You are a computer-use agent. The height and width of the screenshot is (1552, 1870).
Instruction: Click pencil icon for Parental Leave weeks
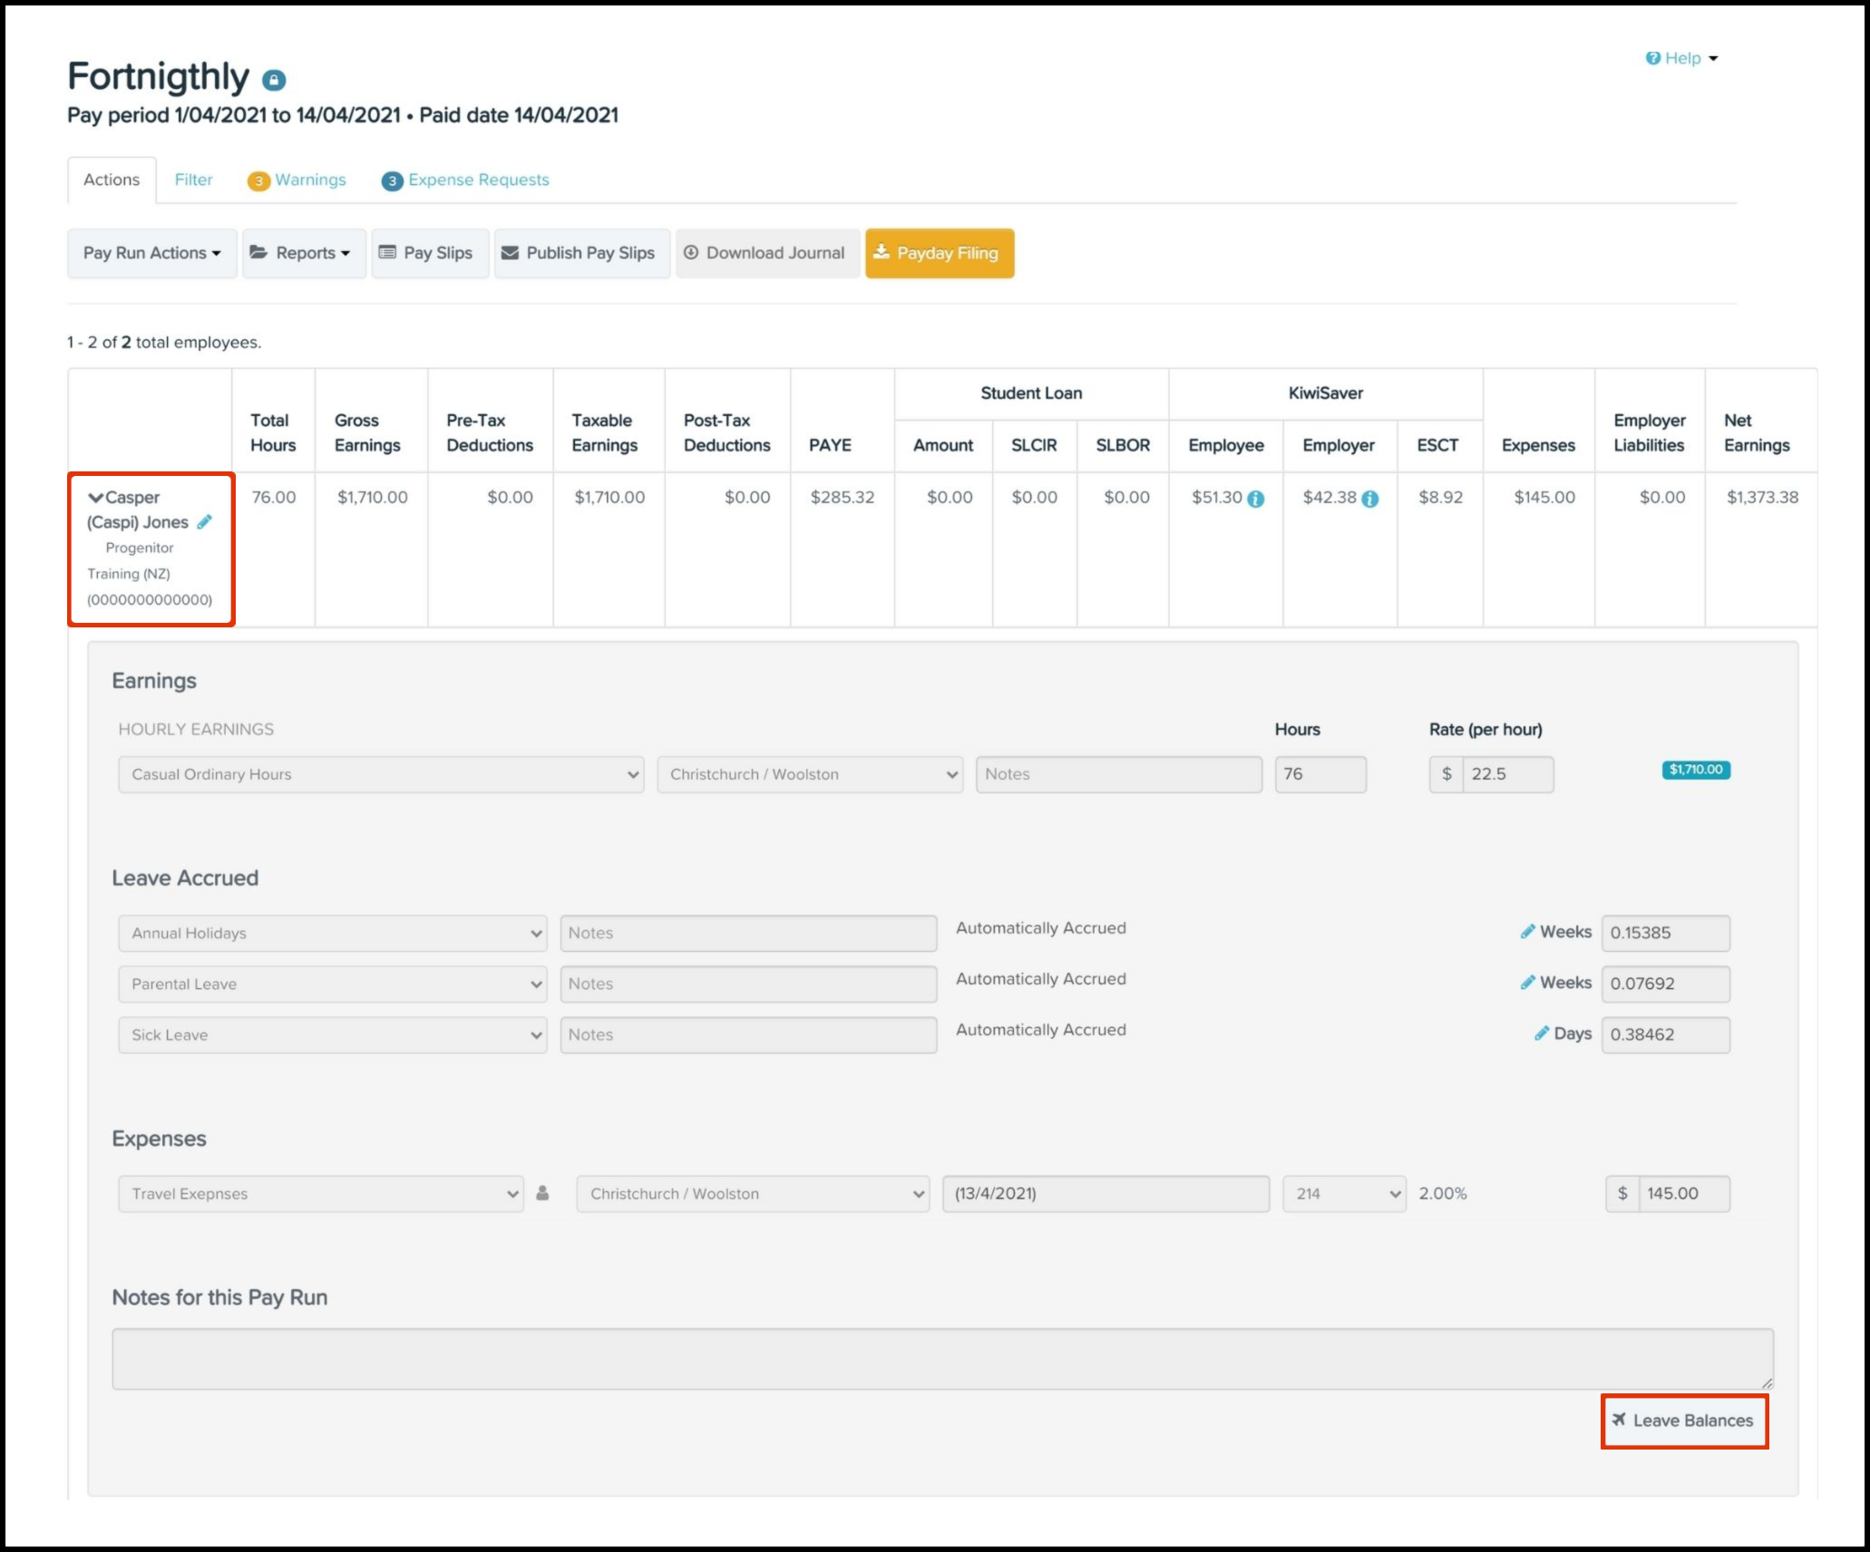[x=1528, y=982]
